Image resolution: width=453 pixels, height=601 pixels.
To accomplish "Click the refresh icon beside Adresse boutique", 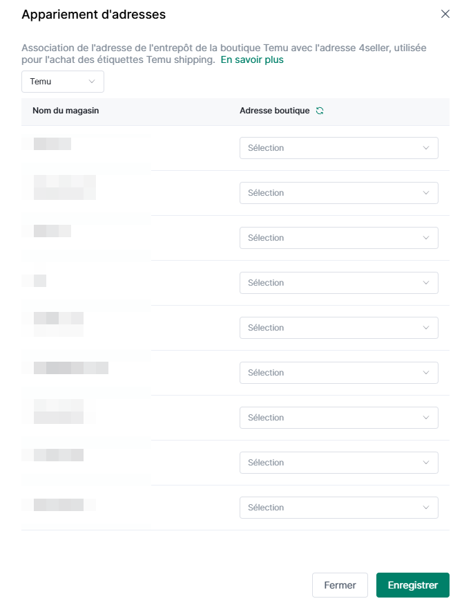I will point(320,111).
